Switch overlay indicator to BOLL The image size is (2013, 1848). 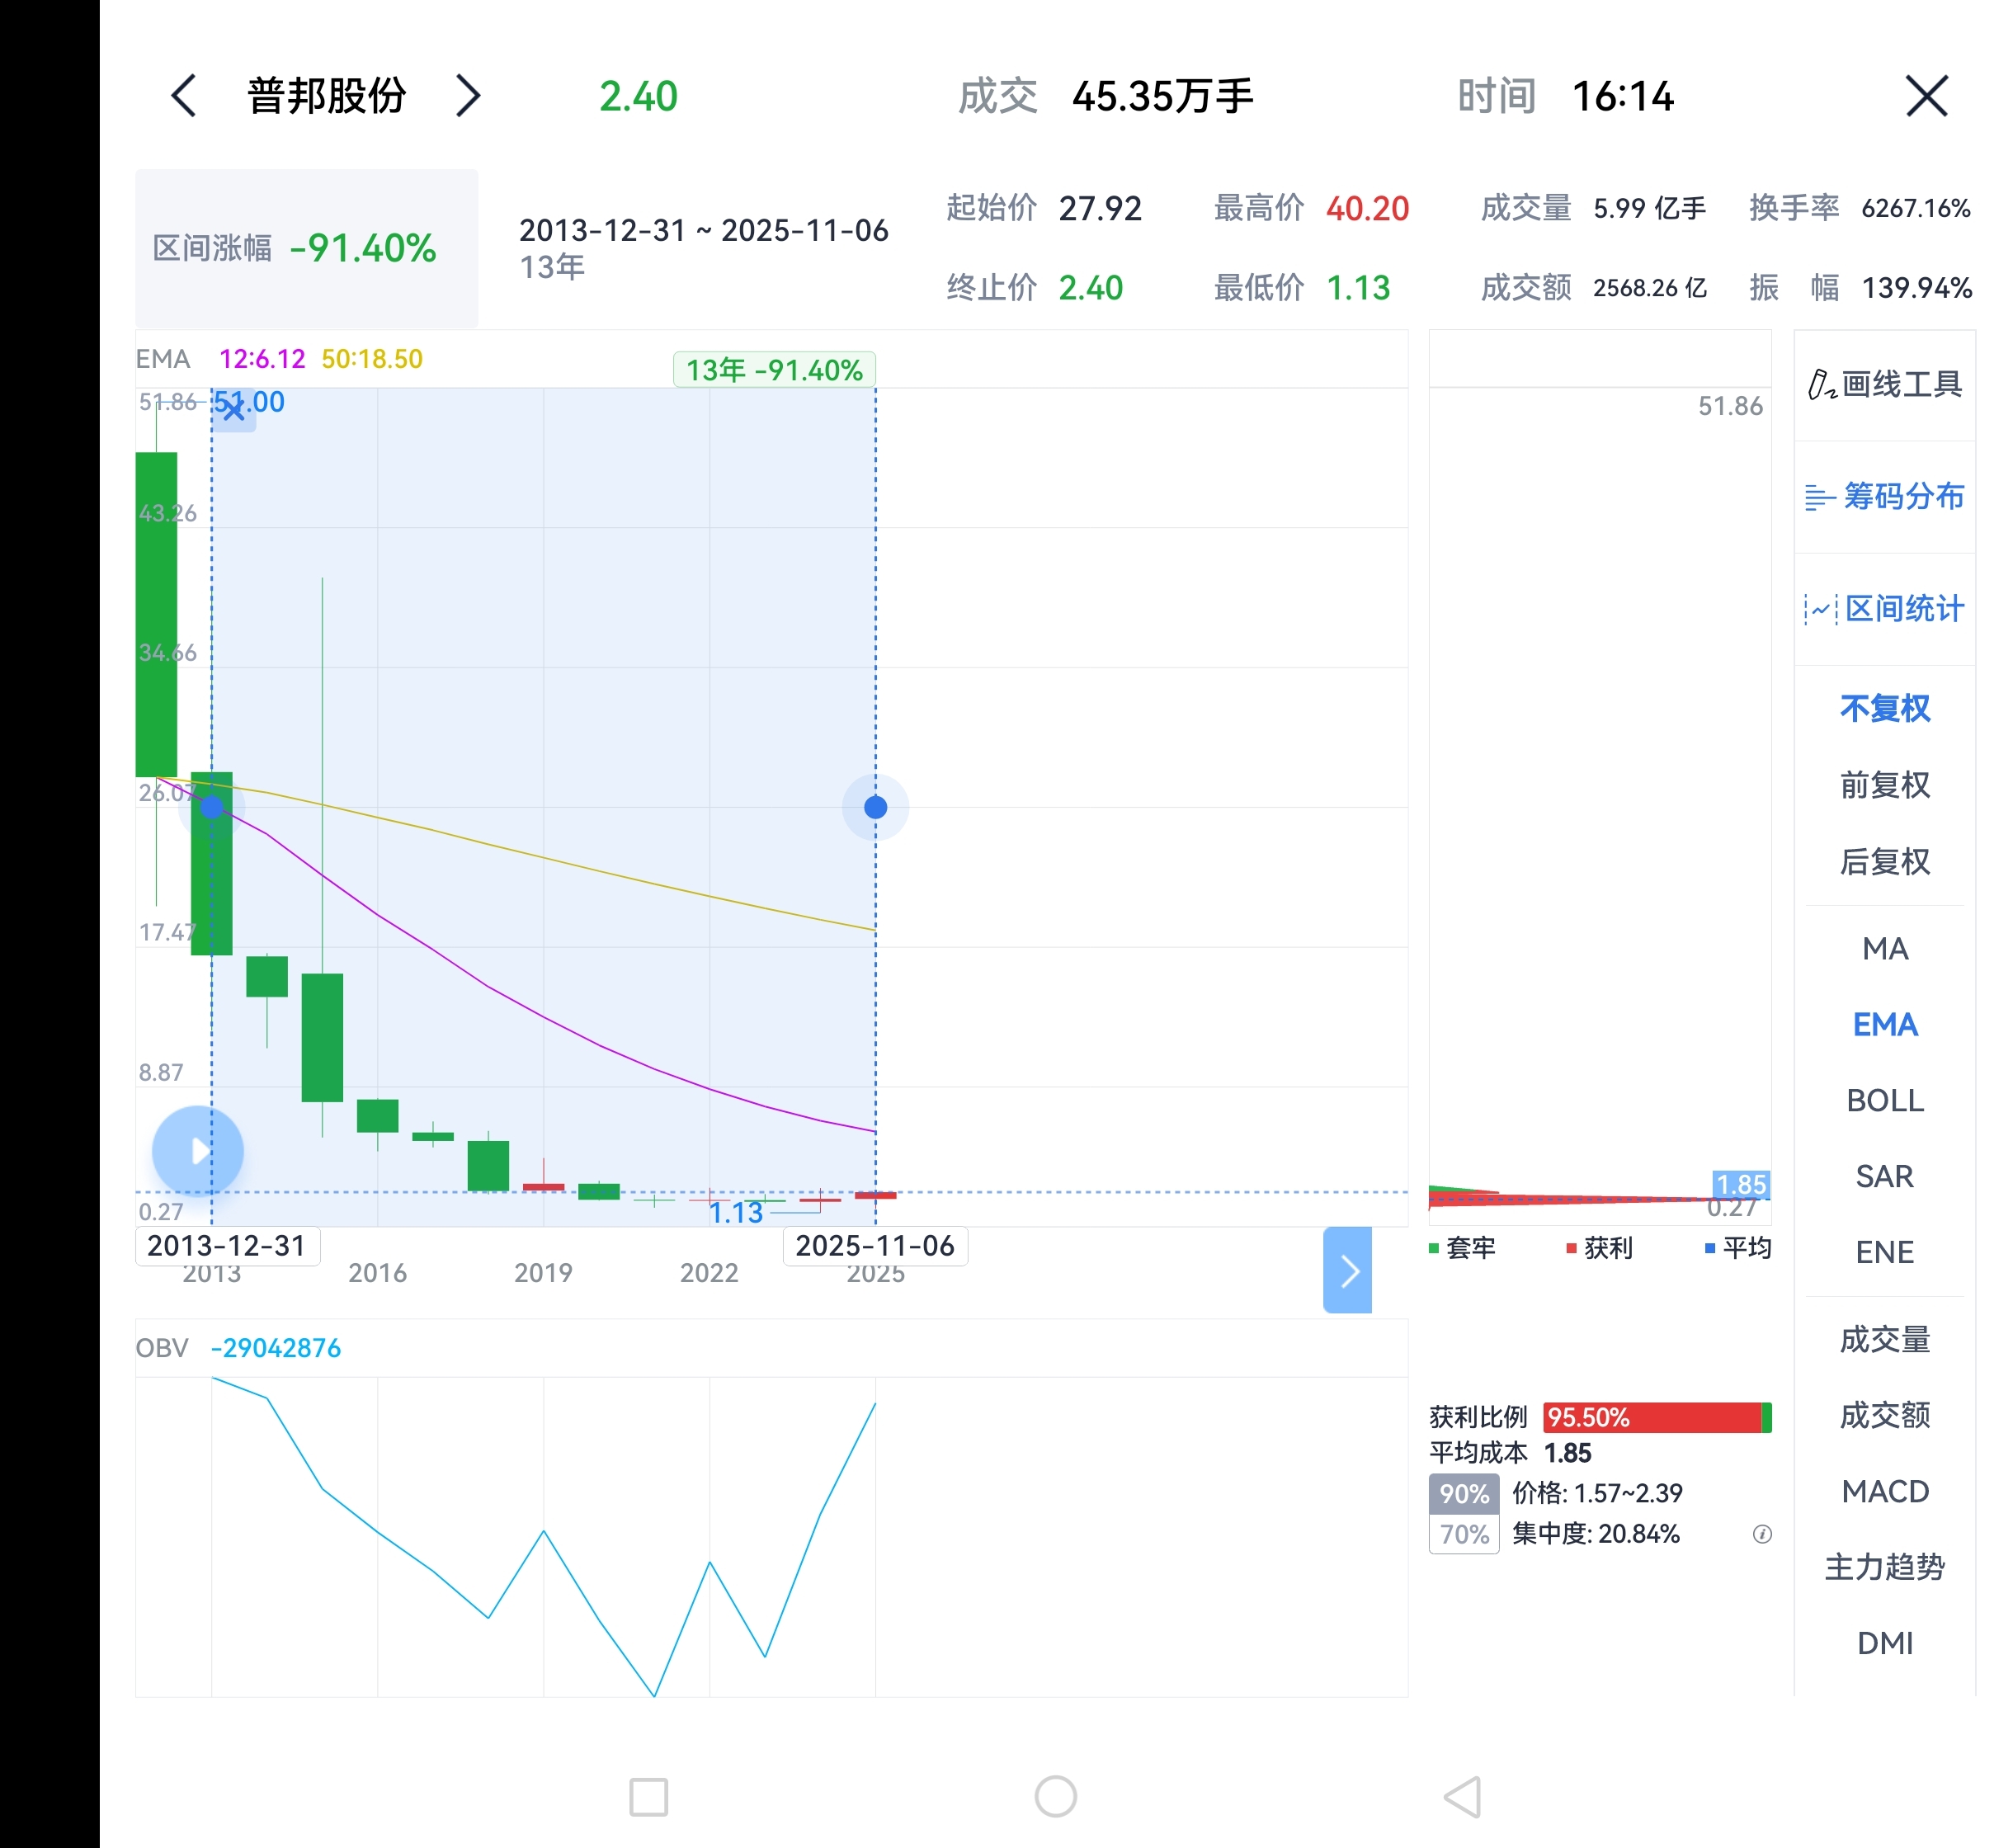(x=1884, y=1100)
